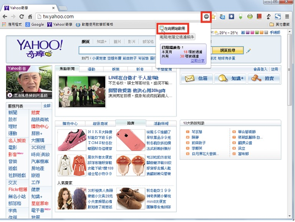
Task: Switch to the 活動特報 shopping tab
Action: [161, 124]
